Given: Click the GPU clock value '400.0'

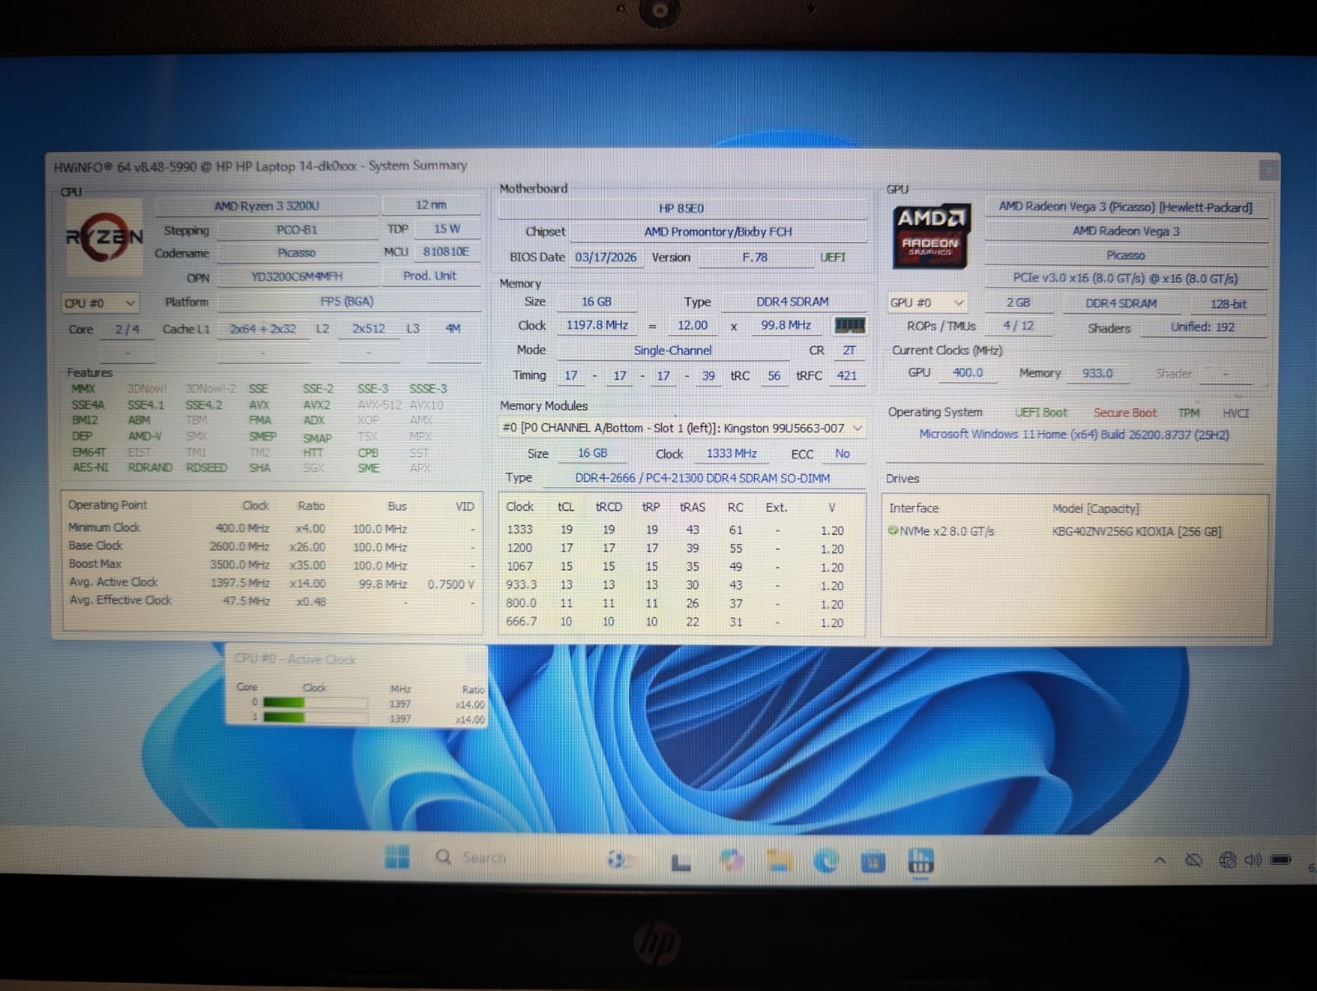Looking at the screenshot, I should [x=967, y=373].
